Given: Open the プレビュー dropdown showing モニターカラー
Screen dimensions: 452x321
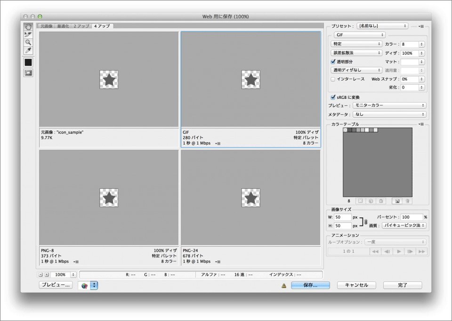Looking at the screenshot, I should (389, 105).
